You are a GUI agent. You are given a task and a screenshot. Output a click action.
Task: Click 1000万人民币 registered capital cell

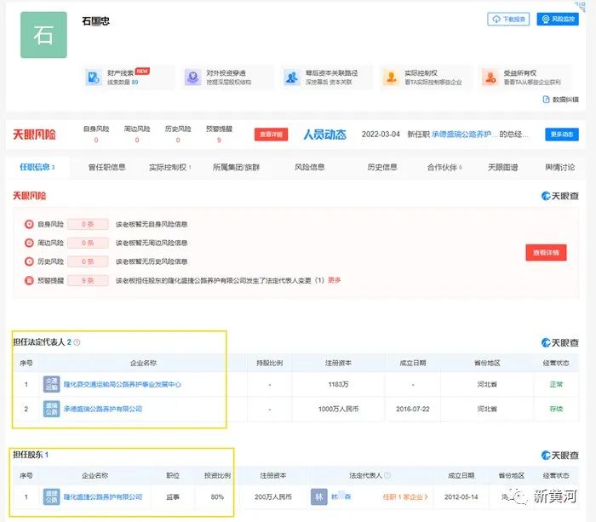tap(338, 409)
